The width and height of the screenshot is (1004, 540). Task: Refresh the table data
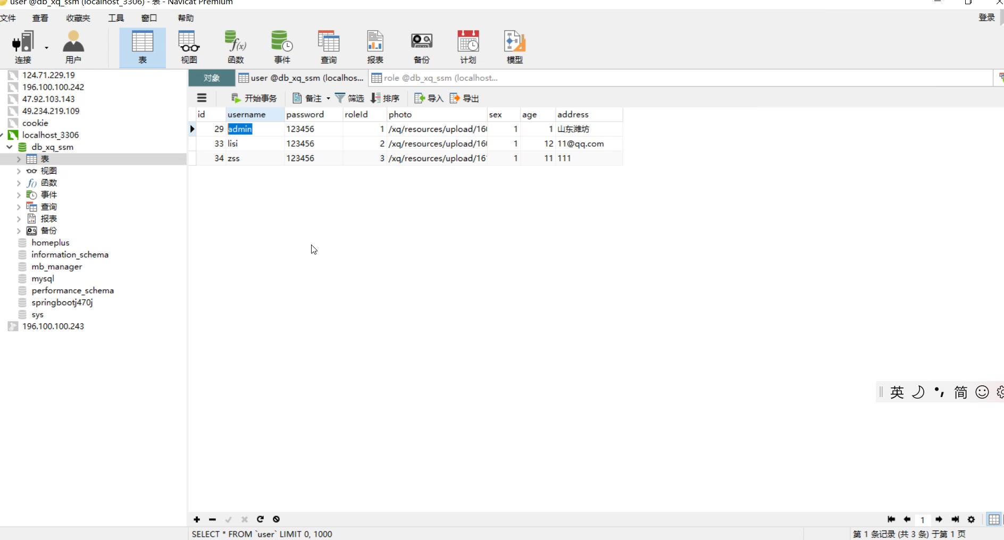coord(260,519)
